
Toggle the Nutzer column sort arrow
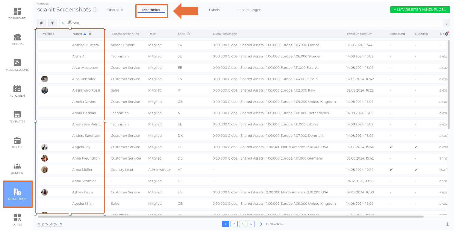pos(85,34)
